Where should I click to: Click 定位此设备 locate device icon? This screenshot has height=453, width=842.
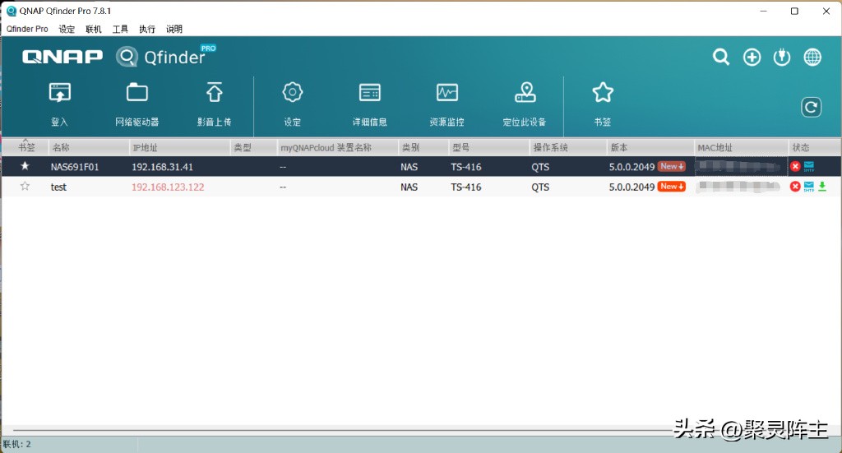525,92
